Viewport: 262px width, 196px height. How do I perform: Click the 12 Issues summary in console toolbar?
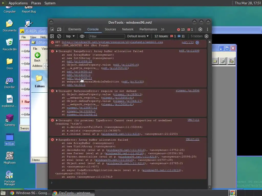point(169,36)
